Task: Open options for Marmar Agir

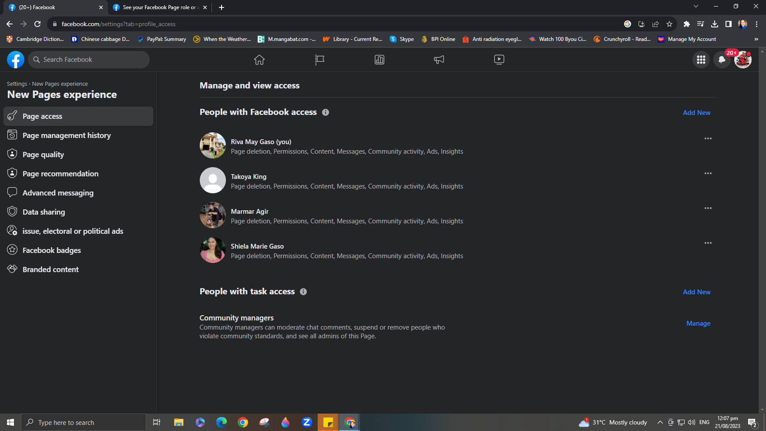Action: 708,208
